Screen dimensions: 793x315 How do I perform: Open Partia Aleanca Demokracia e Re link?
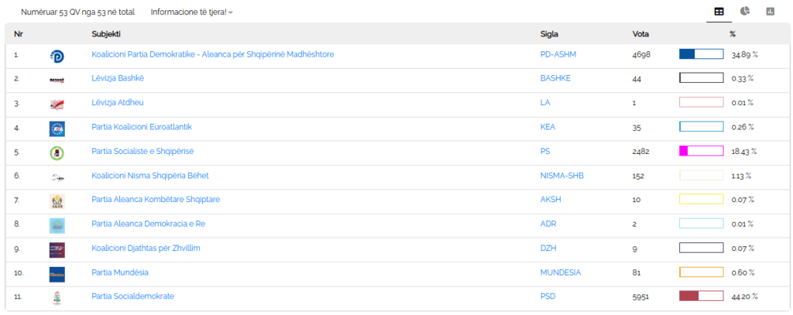pos(148,224)
